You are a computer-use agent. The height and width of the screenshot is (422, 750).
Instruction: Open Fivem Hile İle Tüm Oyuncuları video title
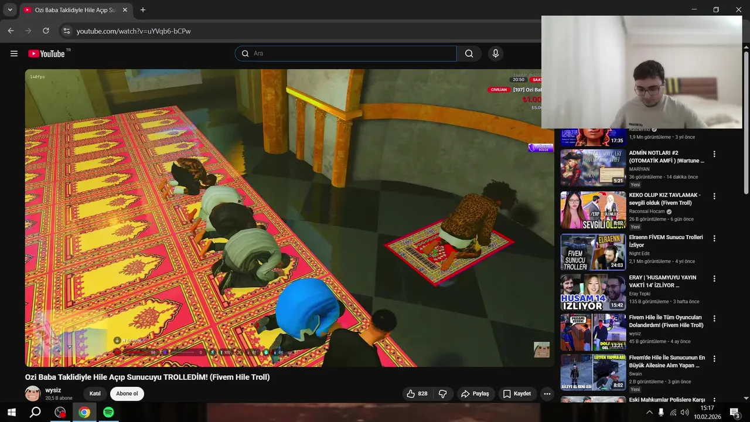click(666, 321)
